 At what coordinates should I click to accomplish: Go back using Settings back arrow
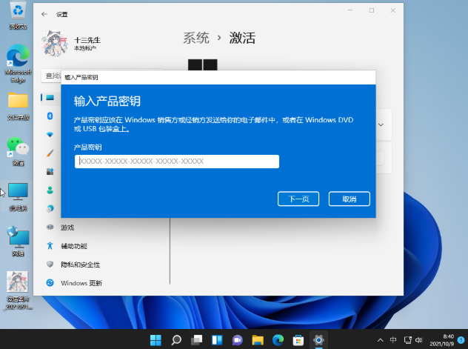pos(45,14)
